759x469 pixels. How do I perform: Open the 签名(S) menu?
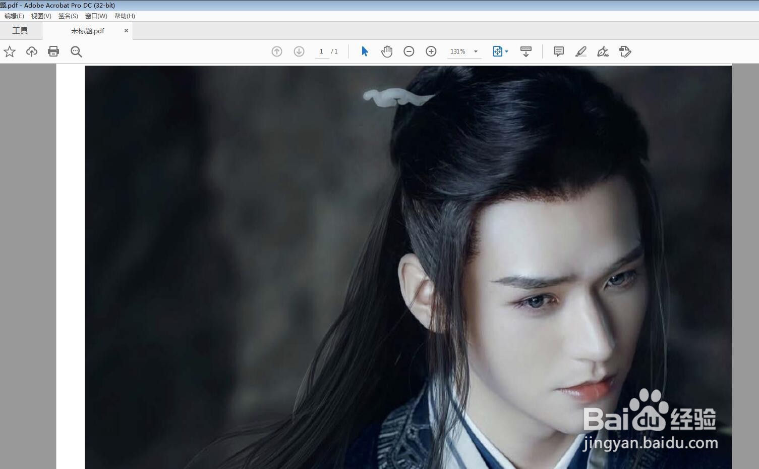point(68,16)
